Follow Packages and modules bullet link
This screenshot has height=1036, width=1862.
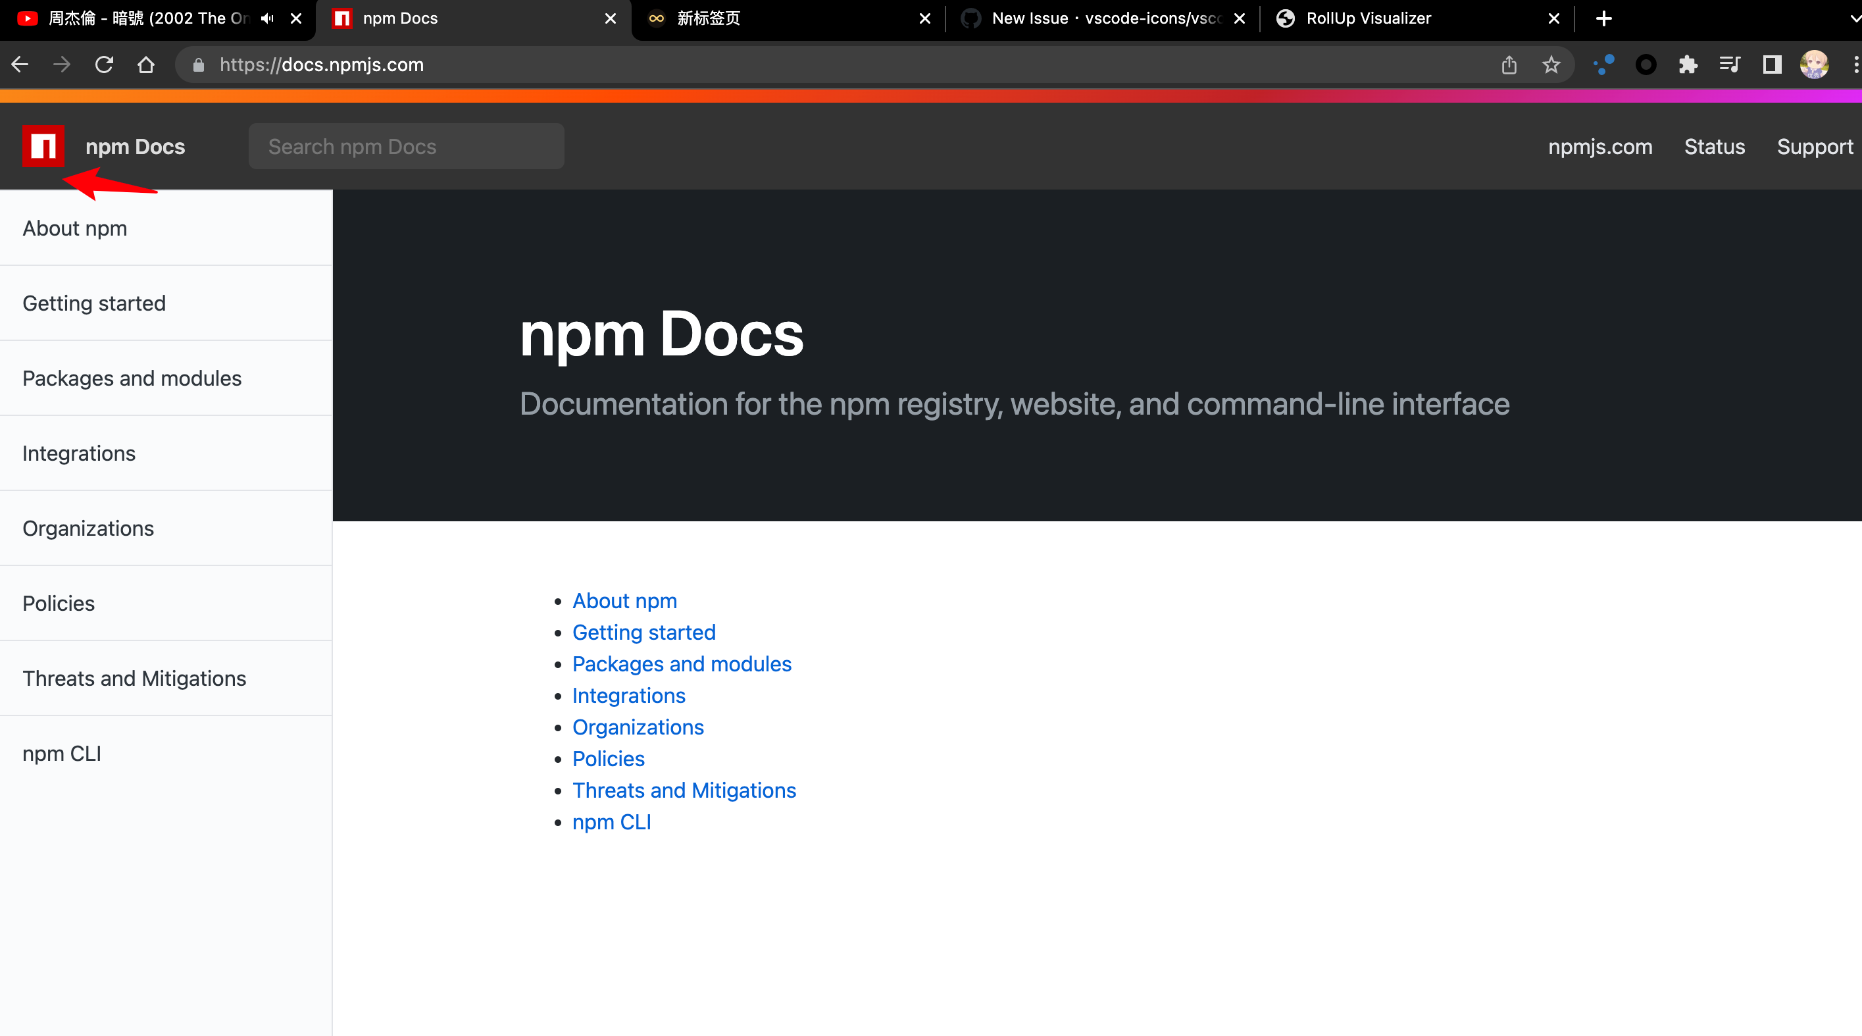pyautogui.click(x=682, y=664)
